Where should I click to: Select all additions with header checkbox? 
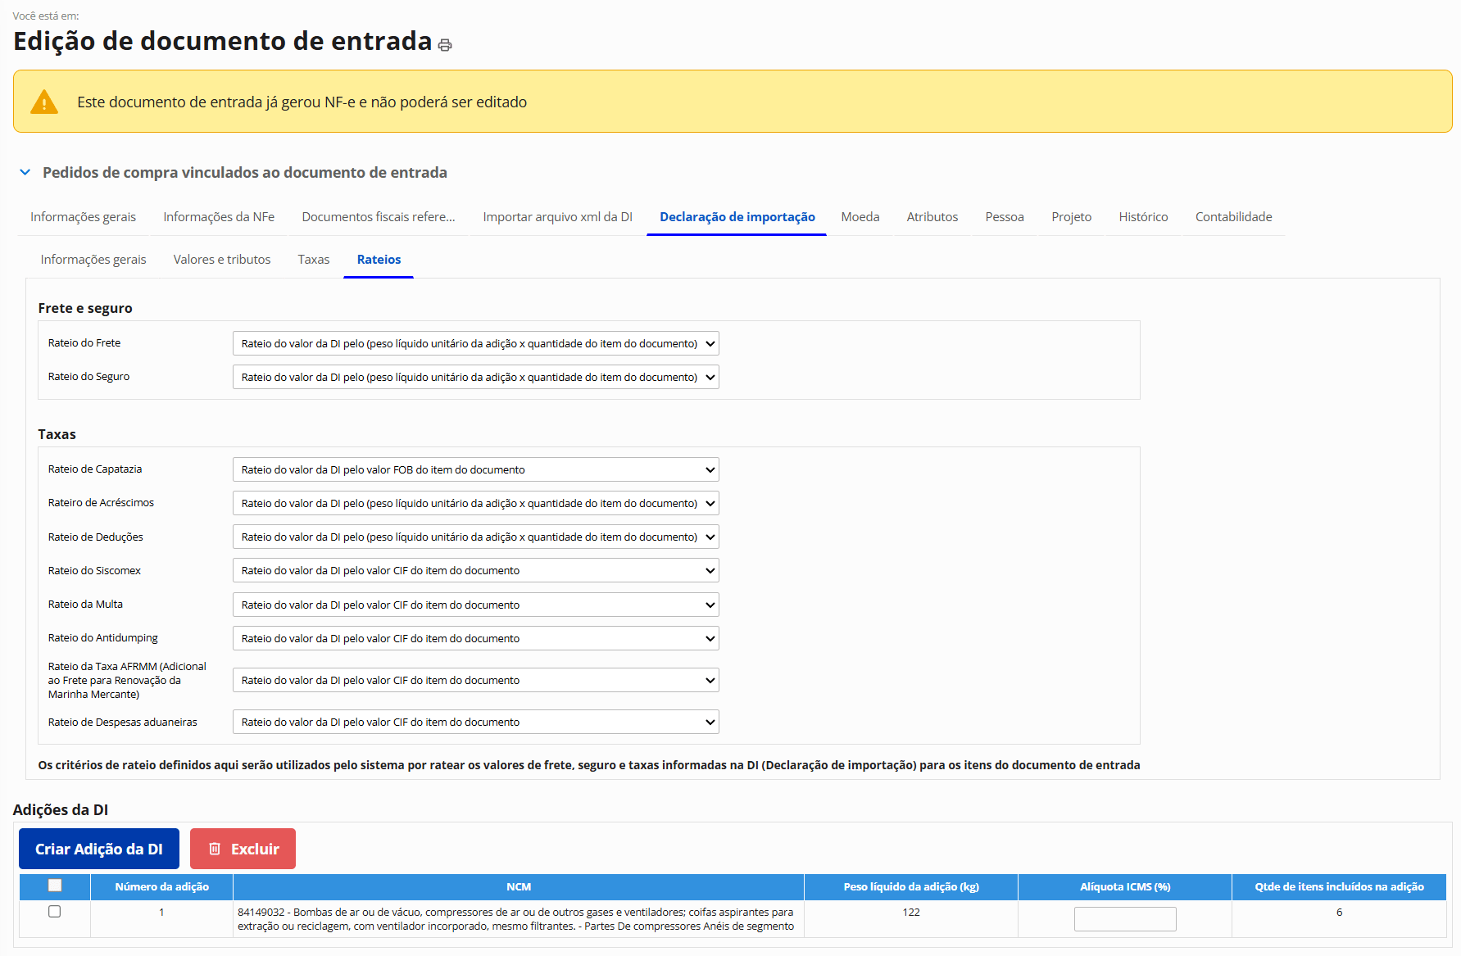tap(55, 886)
